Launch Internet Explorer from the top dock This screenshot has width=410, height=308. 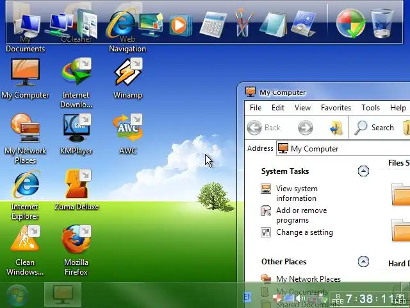pyautogui.click(x=120, y=24)
